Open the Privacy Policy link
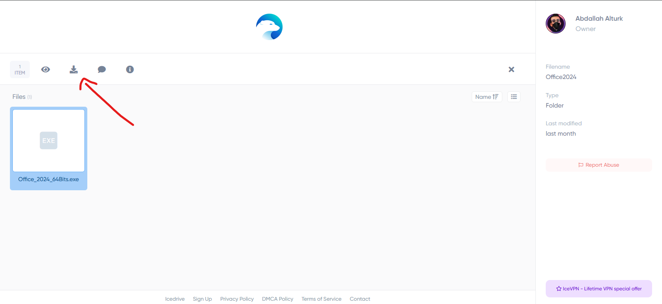The height and width of the screenshot is (304, 662). click(x=237, y=299)
